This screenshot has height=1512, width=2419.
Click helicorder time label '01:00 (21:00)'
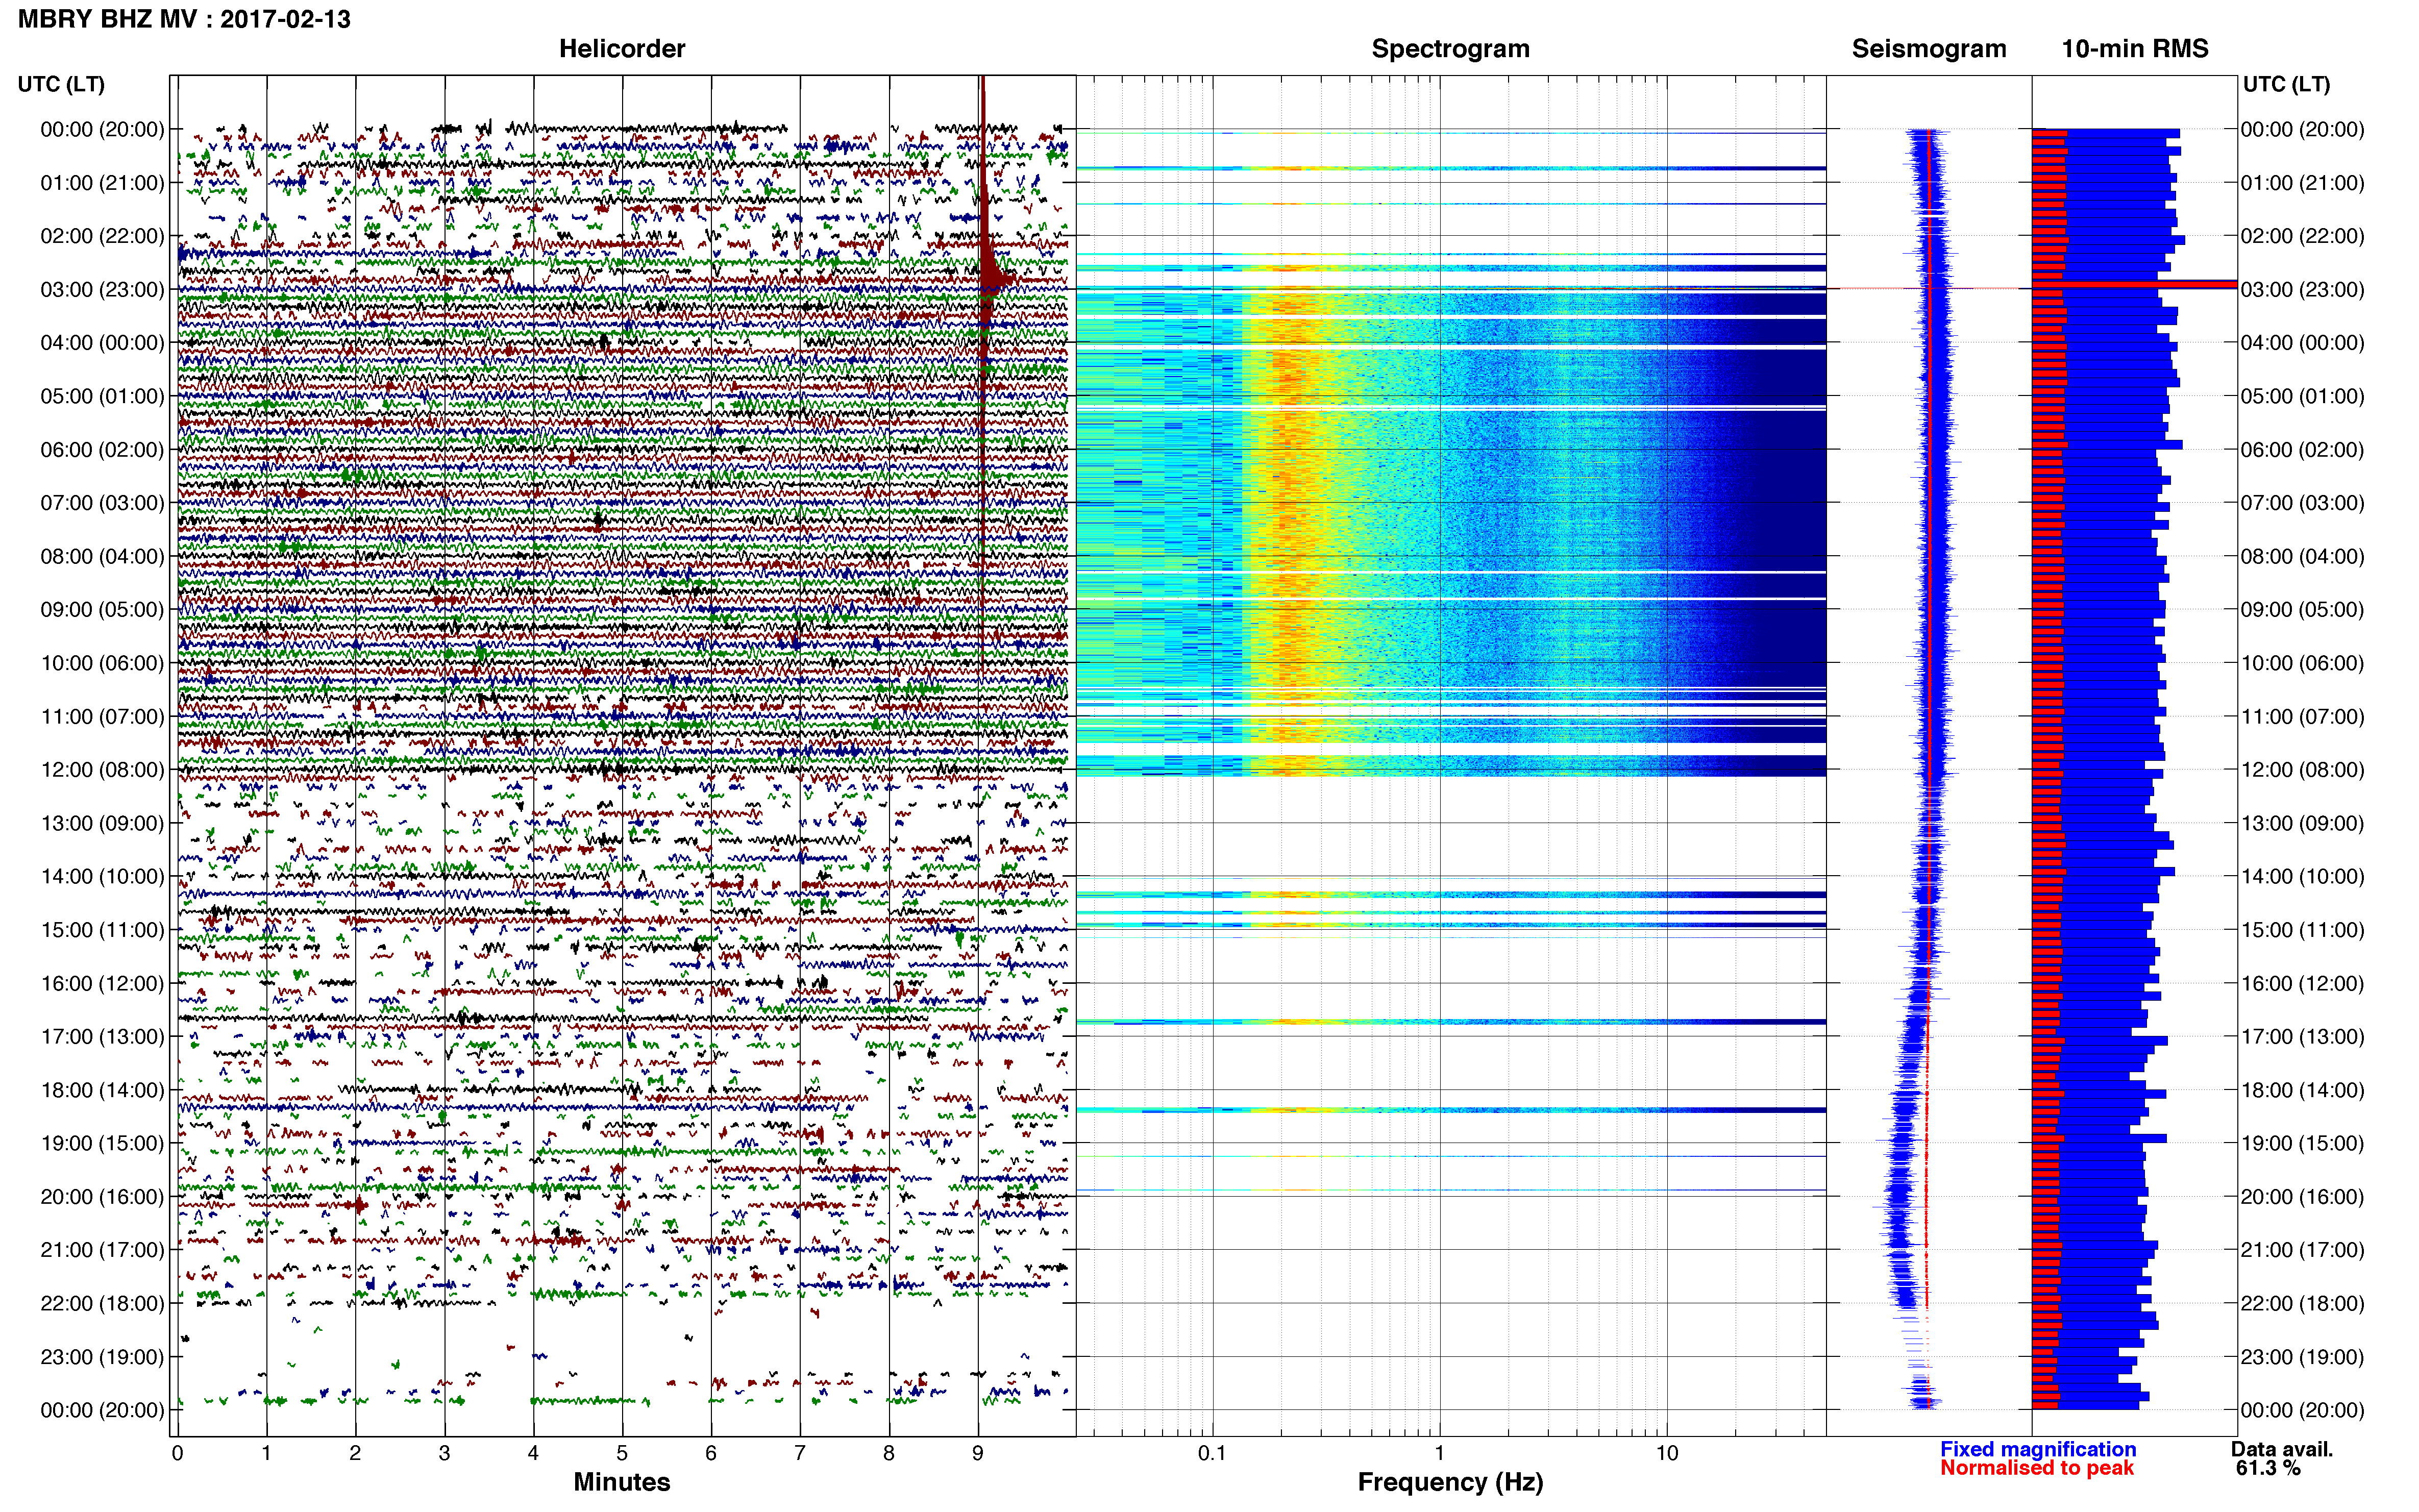point(102,183)
